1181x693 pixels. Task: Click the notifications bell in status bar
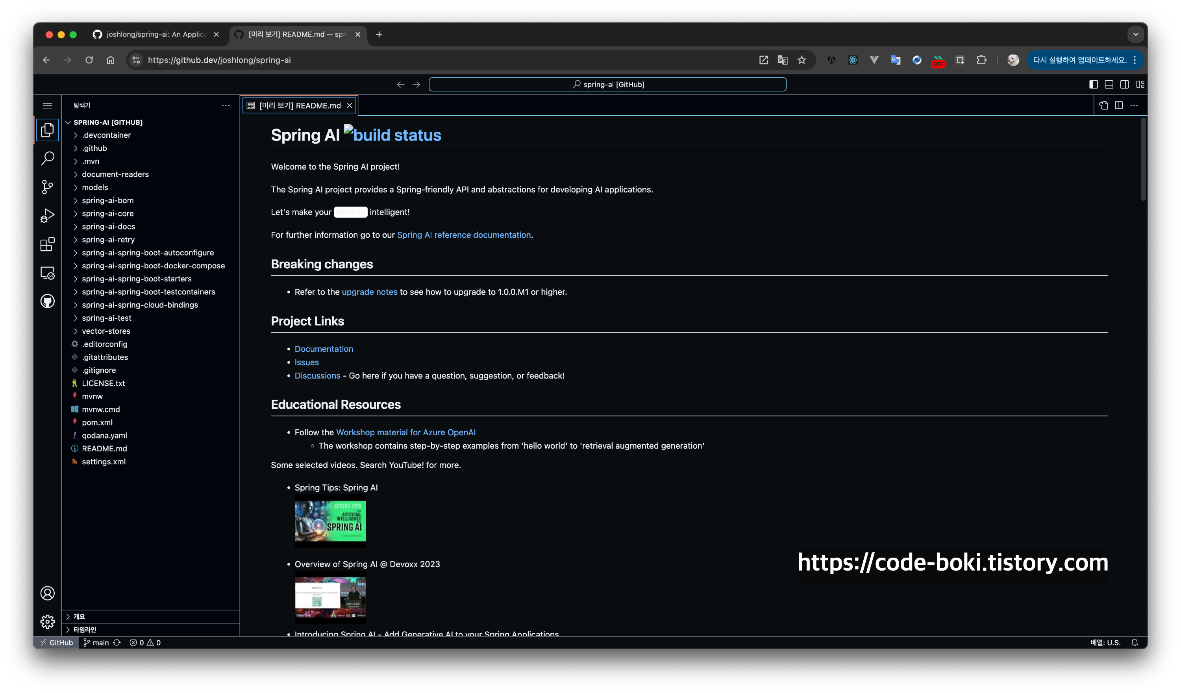(x=1134, y=642)
